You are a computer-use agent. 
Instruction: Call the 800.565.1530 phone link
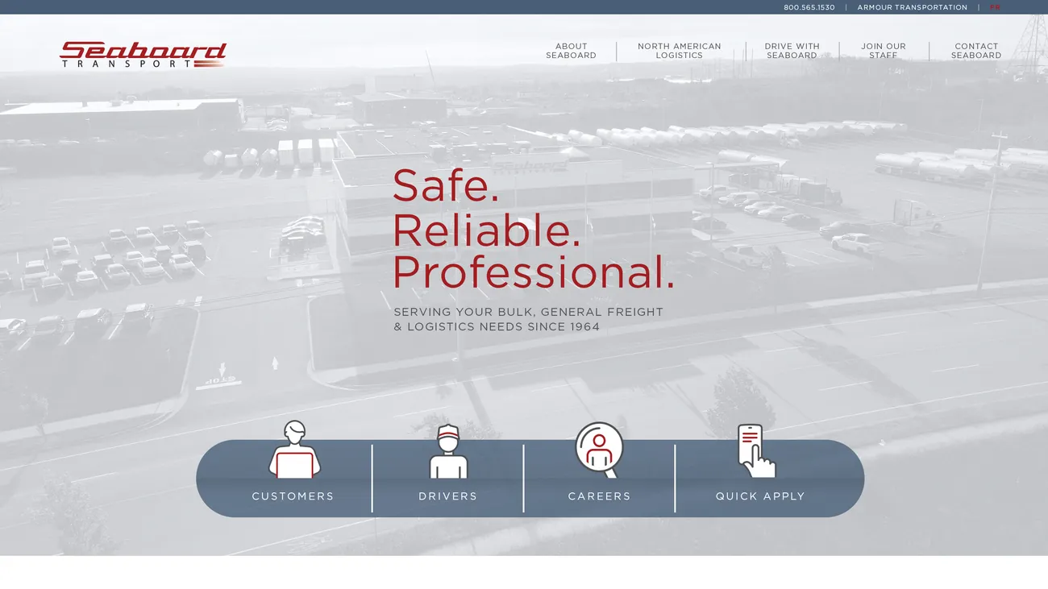(809, 7)
